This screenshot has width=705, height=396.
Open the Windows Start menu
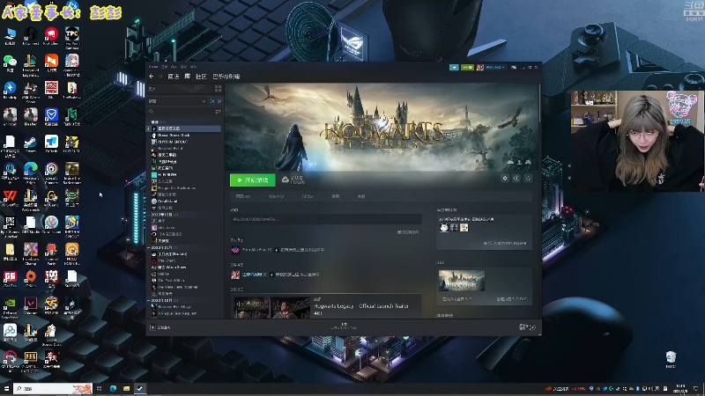click(6, 388)
